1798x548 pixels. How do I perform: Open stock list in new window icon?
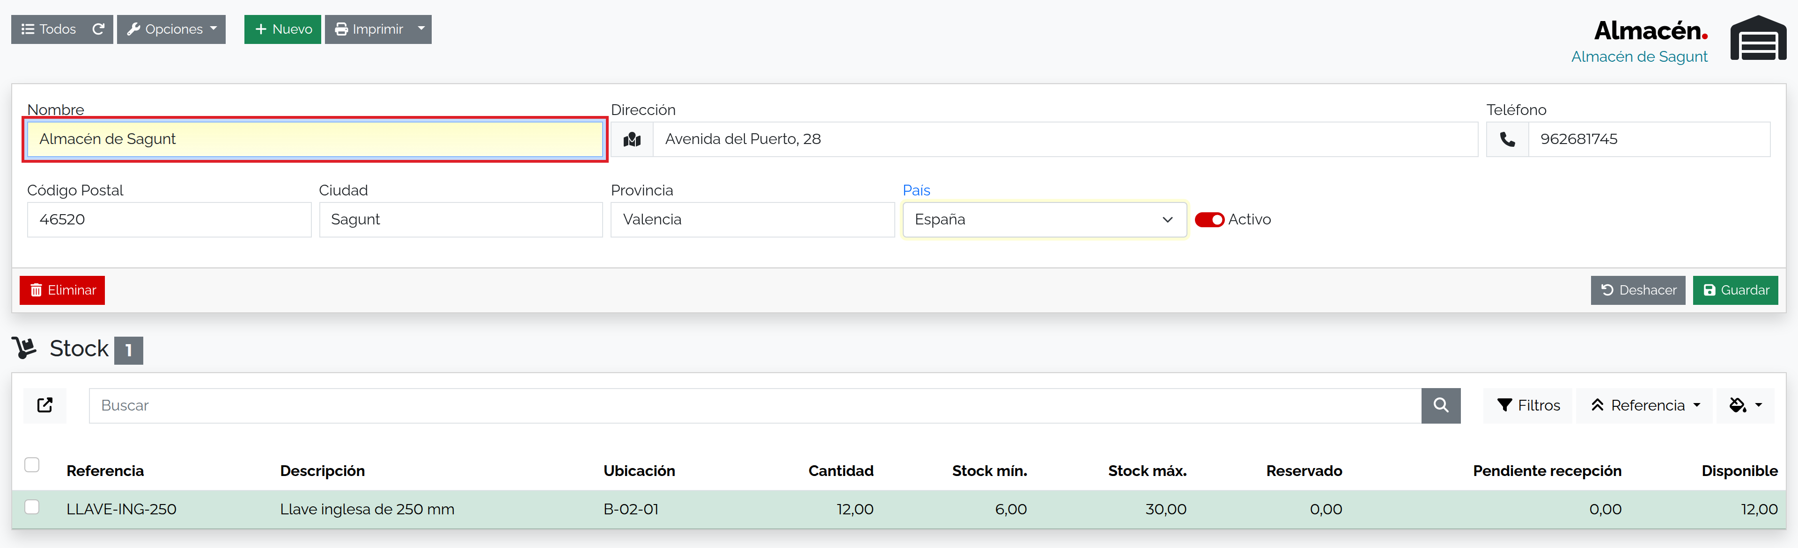[x=44, y=406]
